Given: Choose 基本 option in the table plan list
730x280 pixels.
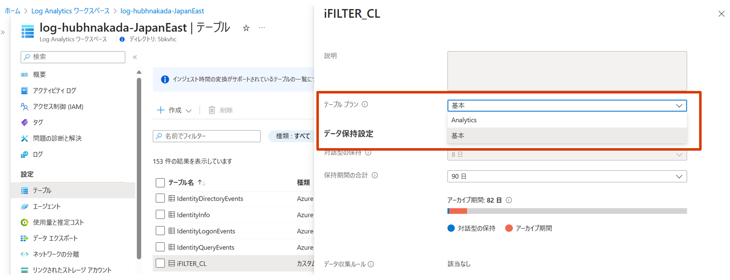Looking at the screenshot, I should (567, 136).
